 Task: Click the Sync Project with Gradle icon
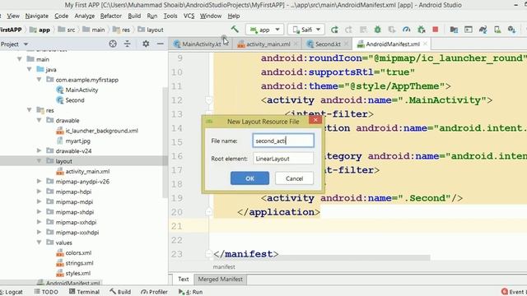[483, 30]
